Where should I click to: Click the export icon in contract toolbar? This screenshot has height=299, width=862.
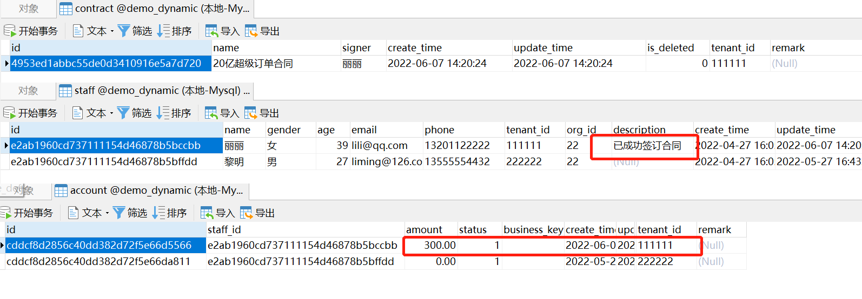pos(251,31)
